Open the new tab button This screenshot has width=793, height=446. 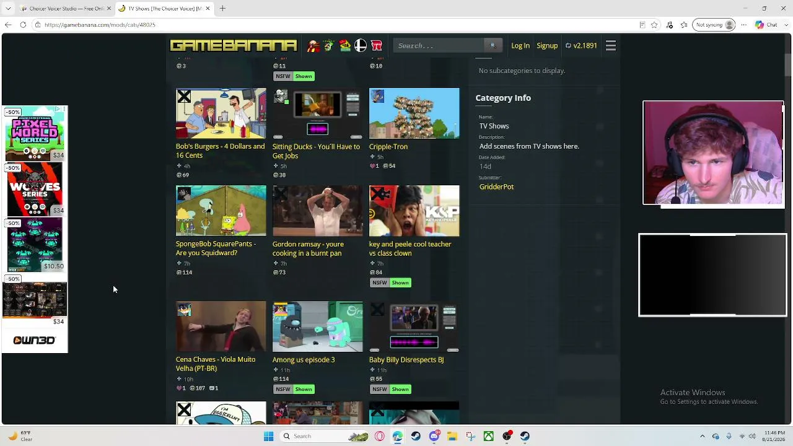222,9
